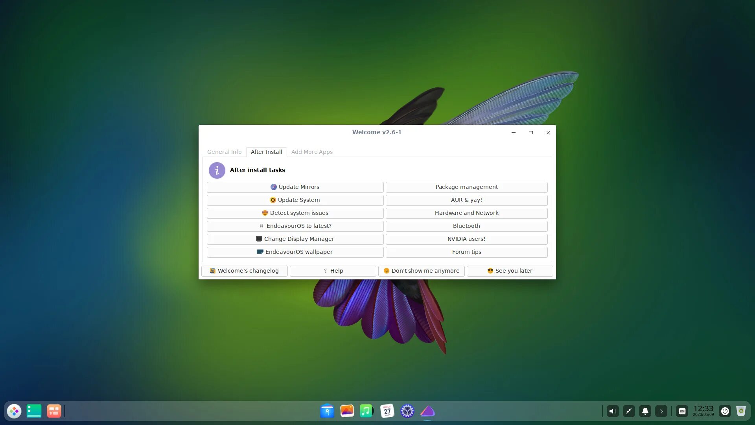Click the green show desktop dock icon
The width and height of the screenshot is (755, 425).
(34, 411)
